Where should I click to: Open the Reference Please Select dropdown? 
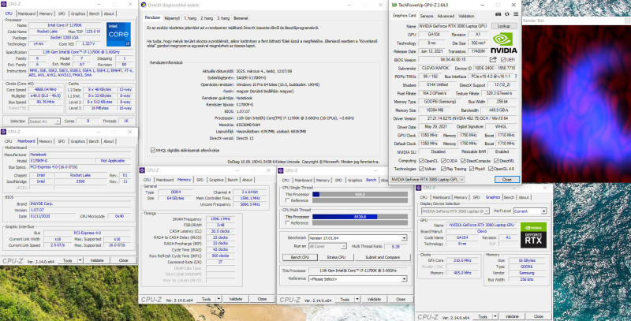[358, 278]
